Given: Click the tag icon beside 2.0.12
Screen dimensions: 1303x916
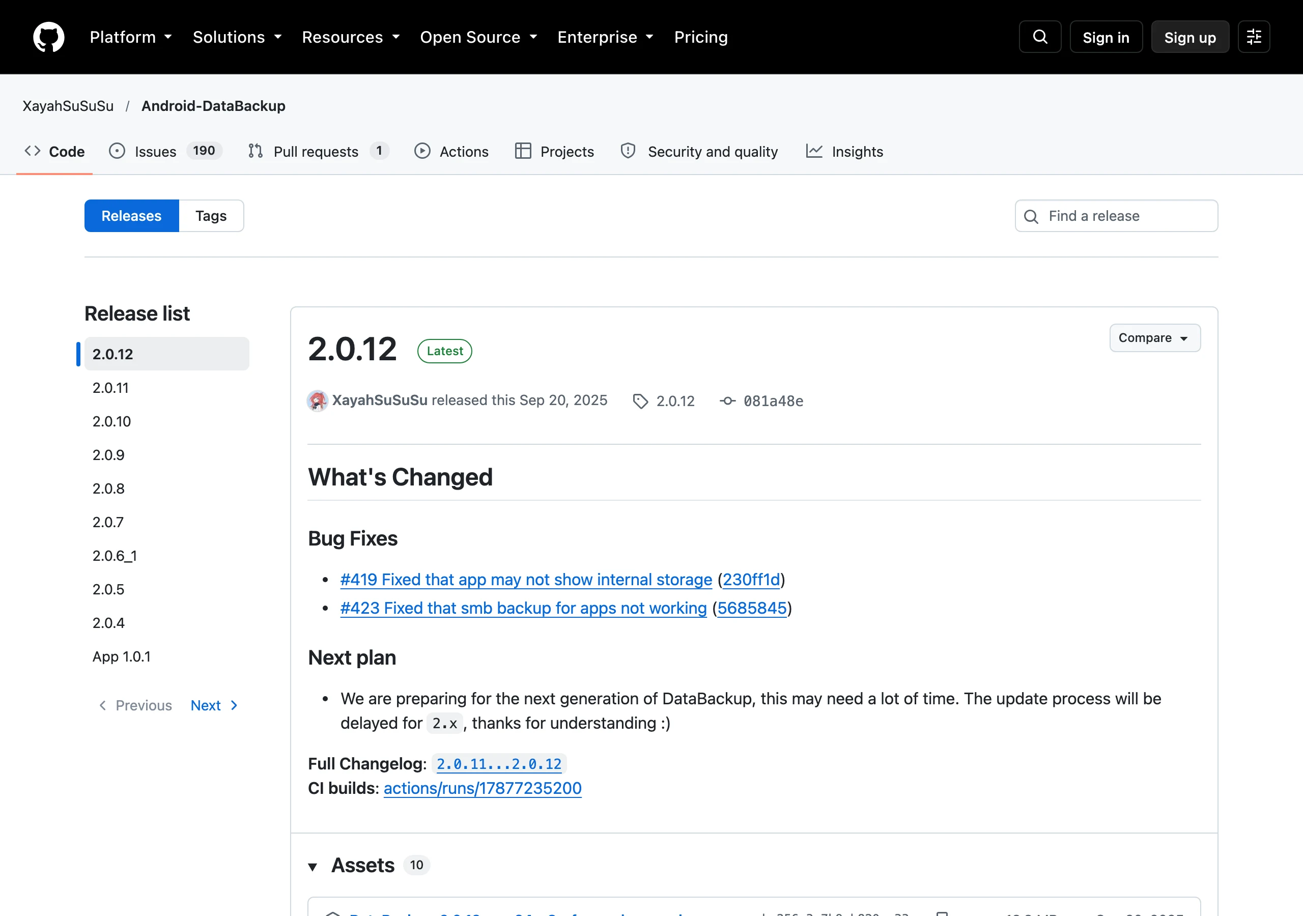Looking at the screenshot, I should (640, 401).
